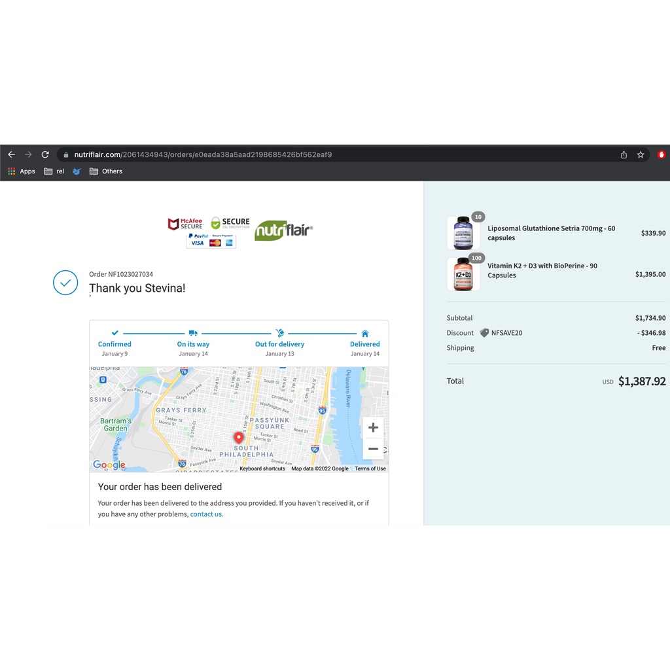Open the red extension icon in toolbar
Image resolution: width=670 pixels, height=670 pixels.
point(661,154)
